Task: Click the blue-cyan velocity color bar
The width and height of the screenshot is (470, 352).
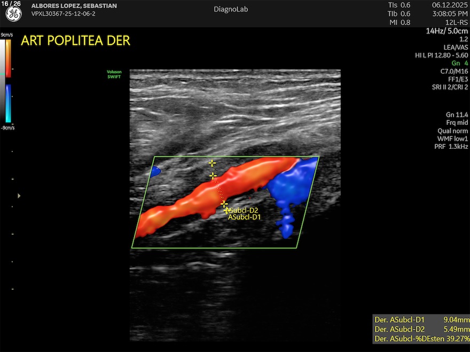Action: [x=8, y=103]
